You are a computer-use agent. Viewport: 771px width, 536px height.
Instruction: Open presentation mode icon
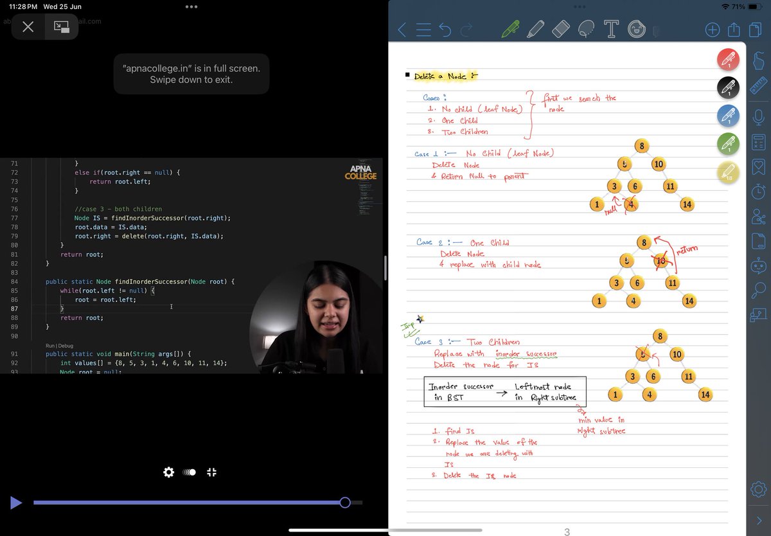(758, 315)
